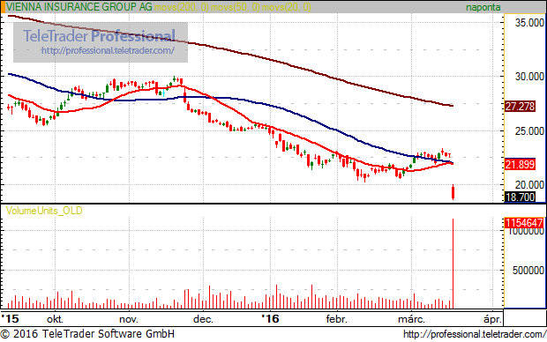The image size is (547, 342).
Task: Click the last red candlestick near 18.700
Action: (x=453, y=192)
